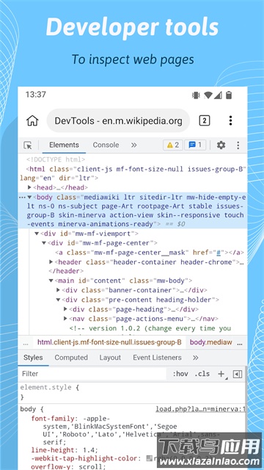
Task: Show previous breadcrumb items via left ellipsis
Action: tap(26, 343)
